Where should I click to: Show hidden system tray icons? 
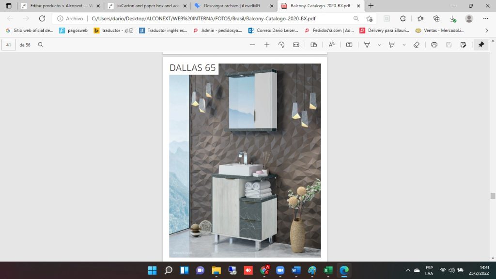click(408, 270)
